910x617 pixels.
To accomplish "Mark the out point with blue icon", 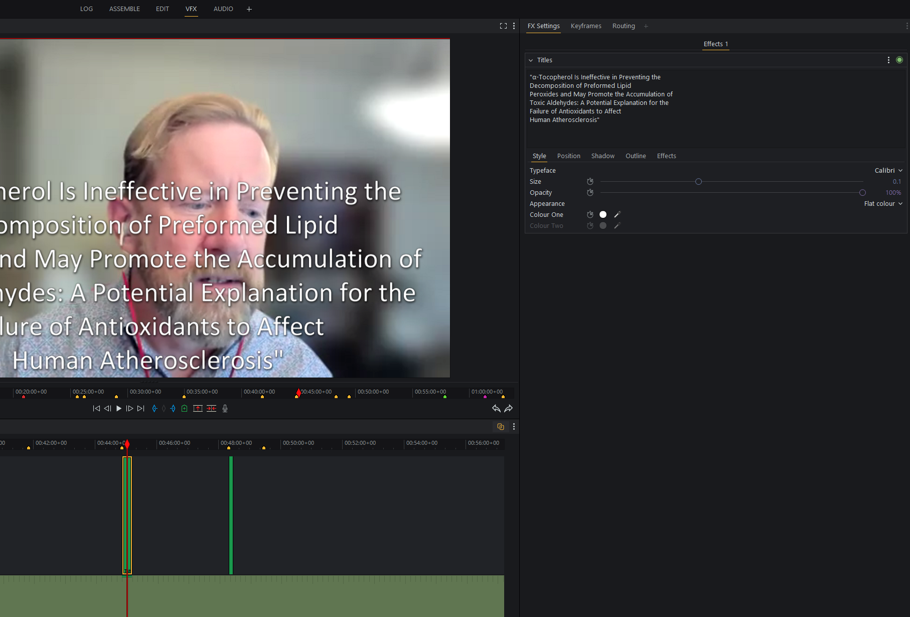I will pos(173,409).
